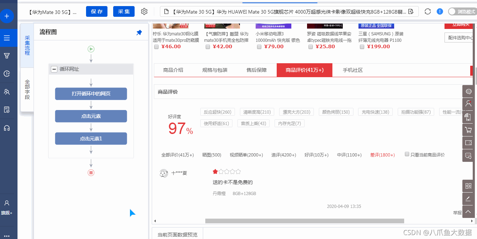This screenshot has width=477, height=239.
Task: Open the task settings gear icon
Action: pyautogui.click(x=144, y=11)
